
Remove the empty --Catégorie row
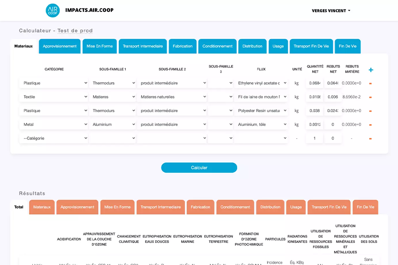tap(370, 139)
